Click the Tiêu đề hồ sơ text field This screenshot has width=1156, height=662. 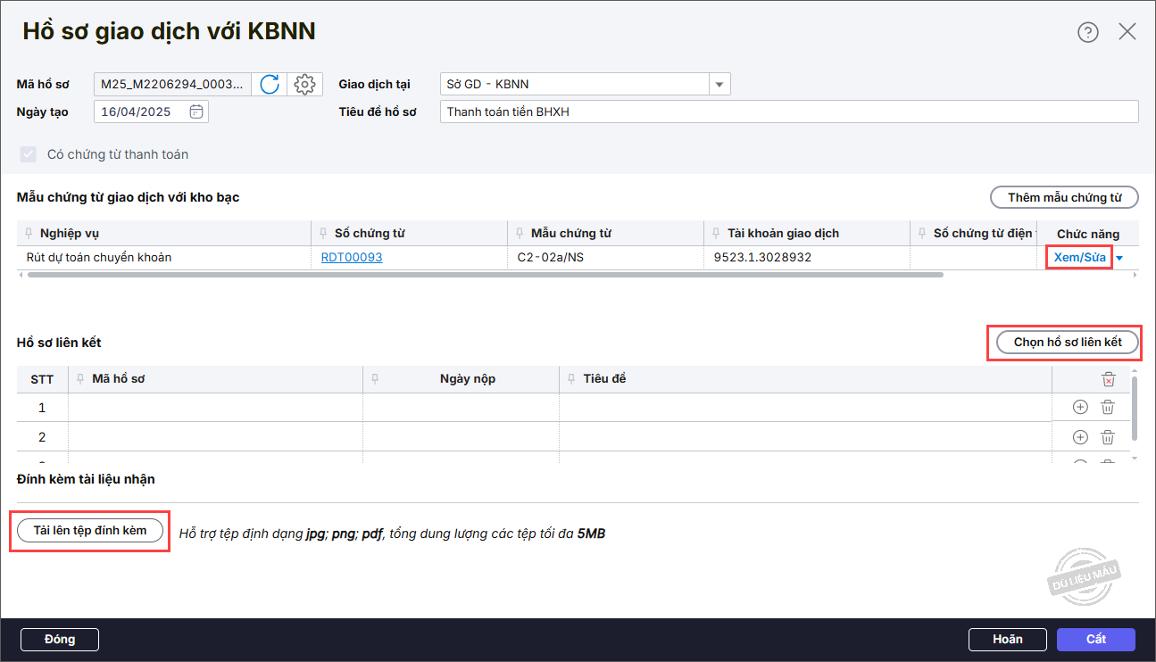(788, 112)
